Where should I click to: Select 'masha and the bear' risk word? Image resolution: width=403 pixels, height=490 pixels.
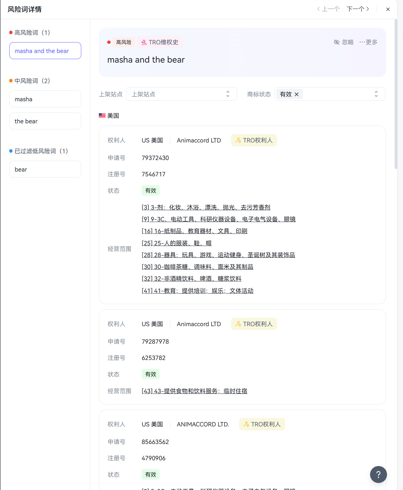click(x=45, y=51)
